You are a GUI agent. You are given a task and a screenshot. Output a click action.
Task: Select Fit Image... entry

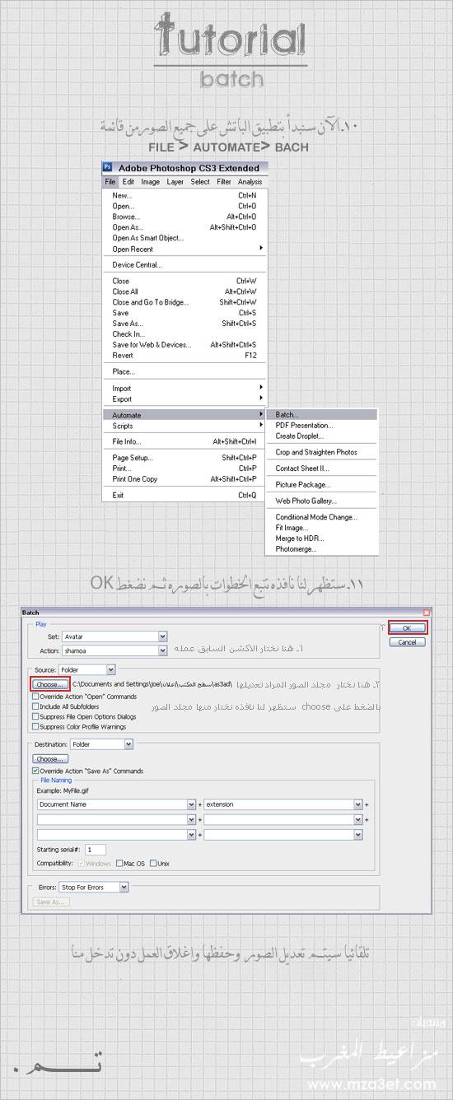click(x=322, y=528)
